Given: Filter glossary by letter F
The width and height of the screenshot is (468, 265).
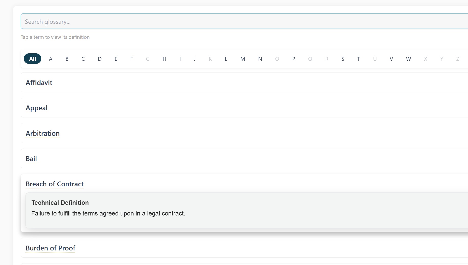Looking at the screenshot, I should tap(132, 59).
